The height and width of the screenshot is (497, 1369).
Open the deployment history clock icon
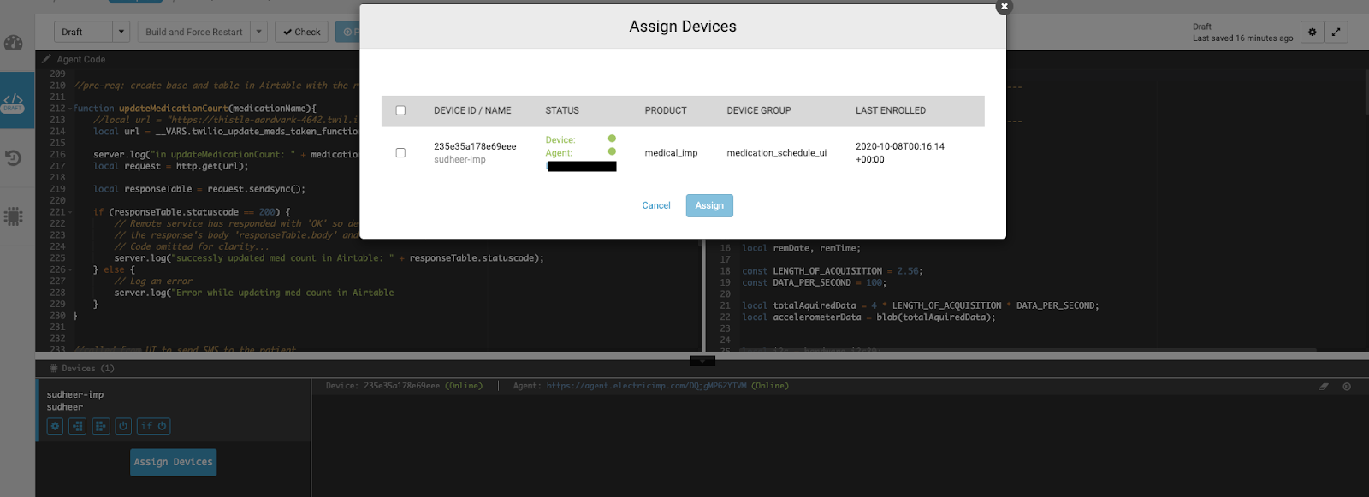click(14, 157)
